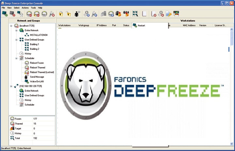Click the workstation list scroll down arrow
The width and height of the screenshot is (235, 151).
(232, 144)
